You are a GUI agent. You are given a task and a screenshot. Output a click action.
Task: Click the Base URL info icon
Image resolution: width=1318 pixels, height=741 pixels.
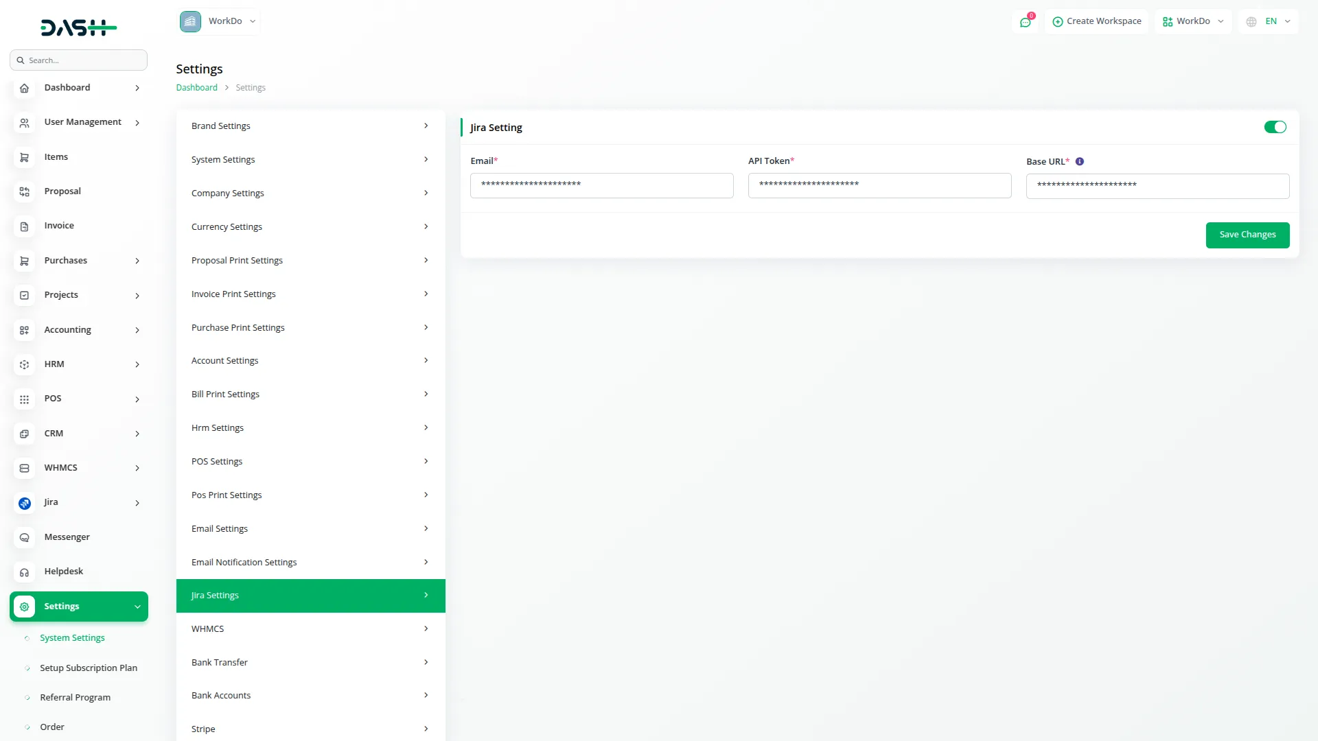[x=1080, y=161]
